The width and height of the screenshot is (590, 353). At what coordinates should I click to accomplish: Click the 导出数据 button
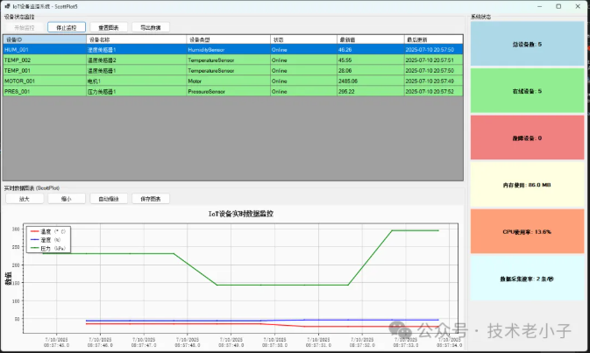[151, 27]
